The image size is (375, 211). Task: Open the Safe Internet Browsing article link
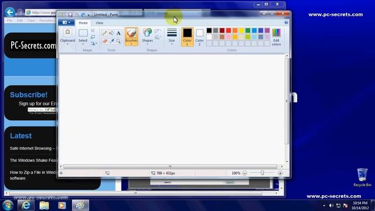click(32, 148)
